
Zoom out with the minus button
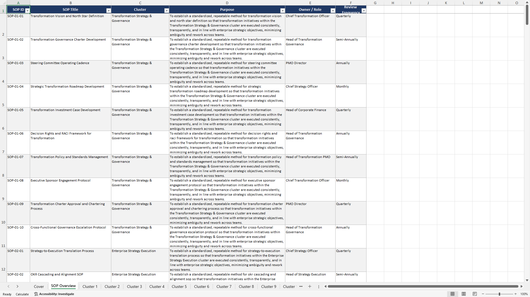(x=483, y=294)
